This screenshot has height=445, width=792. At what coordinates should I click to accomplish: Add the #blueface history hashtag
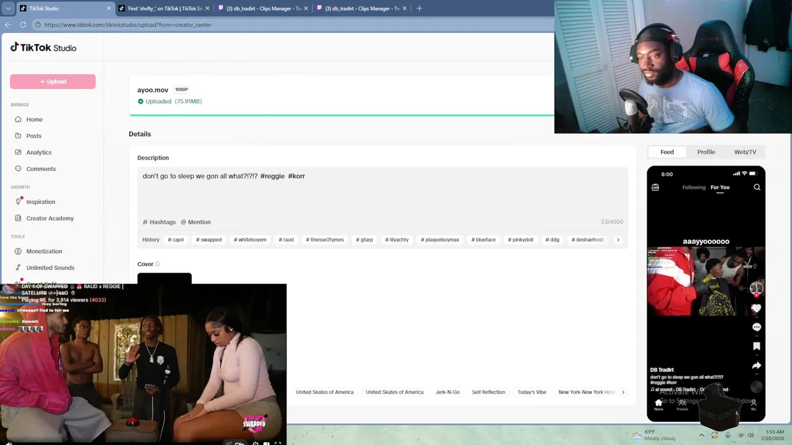point(483,240)
